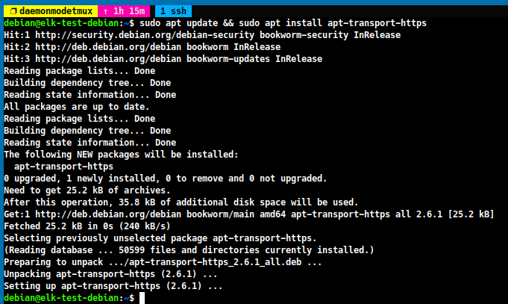Screen dimensions: 508x304
Task: Click the session icon beside daemonmodetmux
Action: [13, 11]
